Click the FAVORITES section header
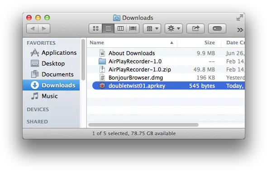 pyautogui.click(x=41, y=43)
